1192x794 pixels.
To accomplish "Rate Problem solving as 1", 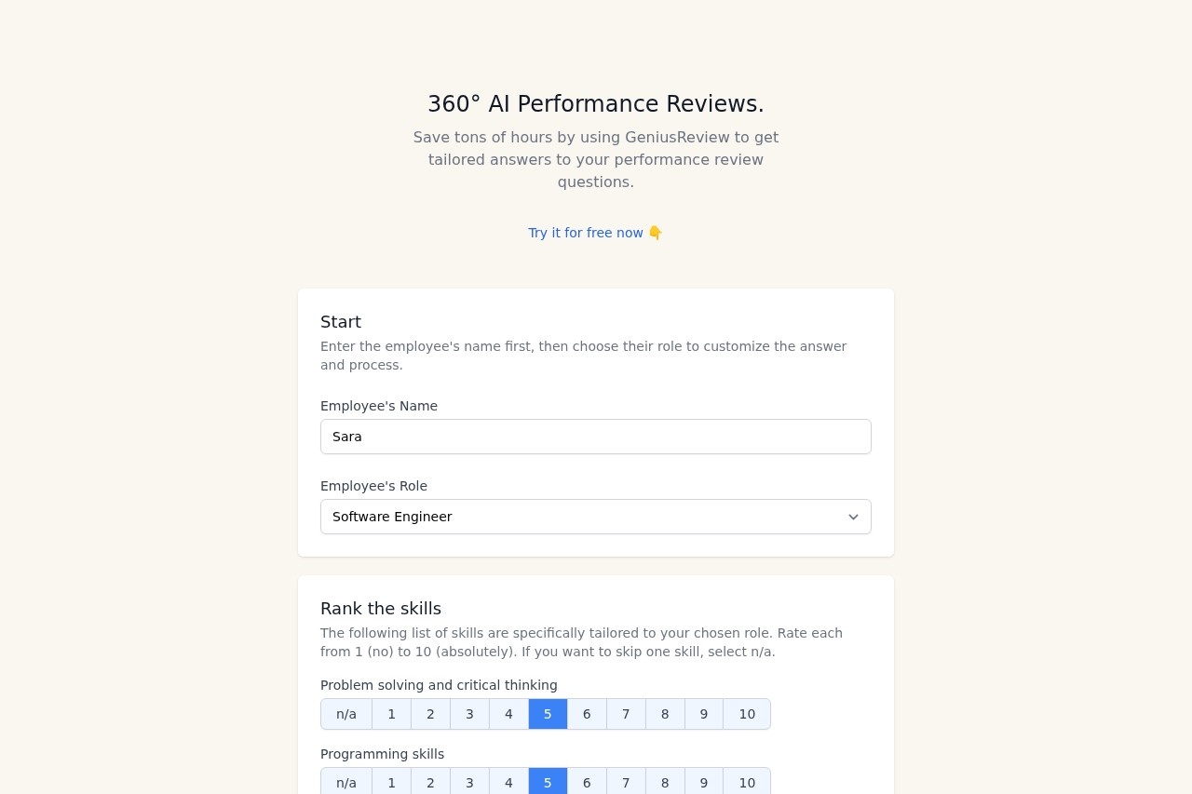I will [x=391, y=714].
